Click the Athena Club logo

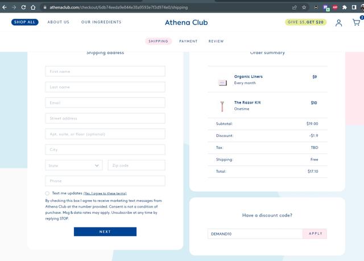coord(187,23)
